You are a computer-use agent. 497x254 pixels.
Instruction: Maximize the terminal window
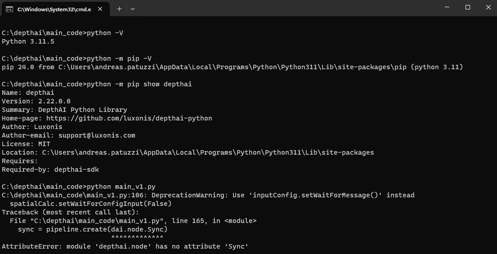468,7
